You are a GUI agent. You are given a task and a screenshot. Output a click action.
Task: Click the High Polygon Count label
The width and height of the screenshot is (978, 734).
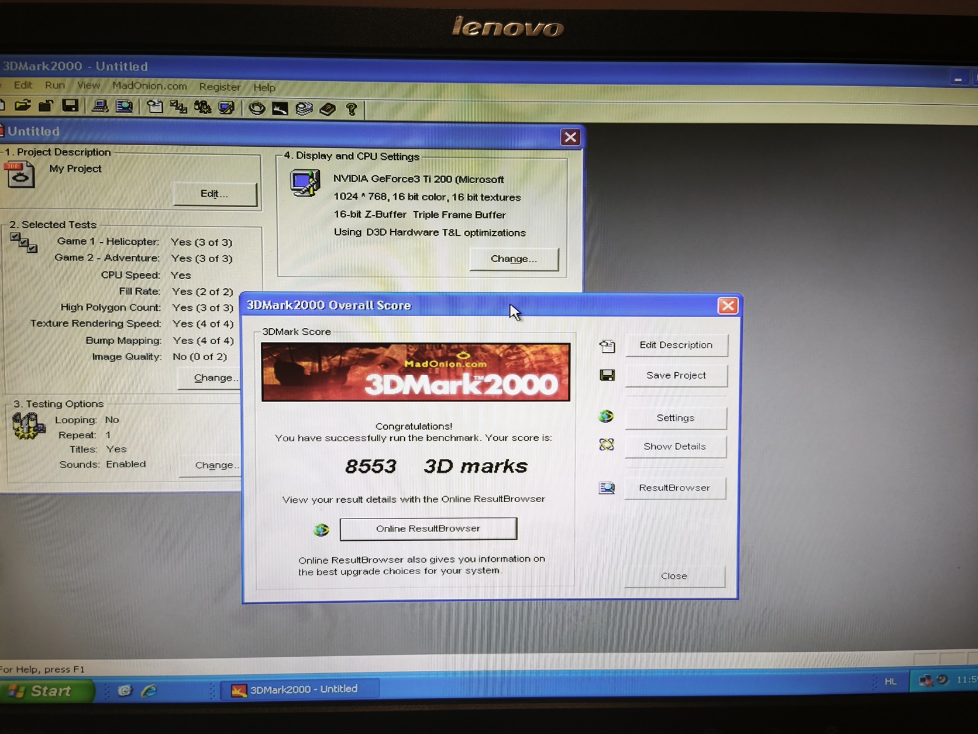(111, 307)
